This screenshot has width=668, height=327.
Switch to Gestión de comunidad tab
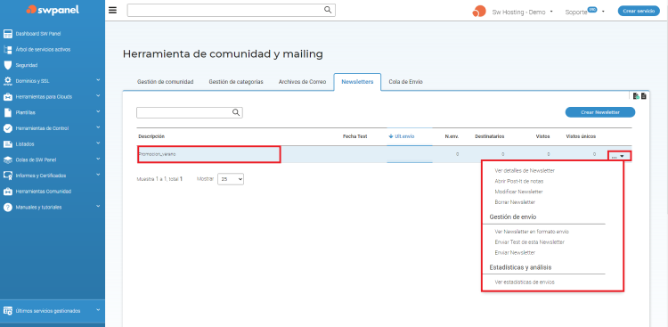166,82
